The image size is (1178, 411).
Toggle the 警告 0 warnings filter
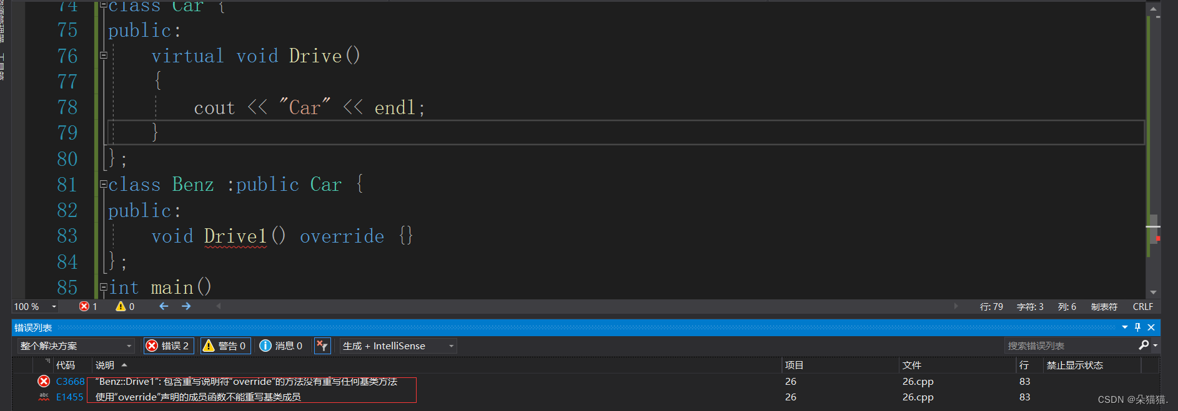[x=225, y=346]
